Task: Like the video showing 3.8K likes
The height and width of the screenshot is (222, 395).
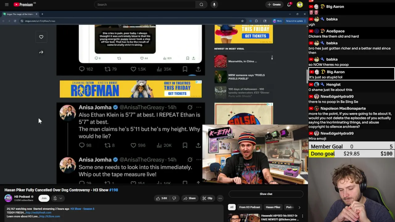Action: pos(161,198)
